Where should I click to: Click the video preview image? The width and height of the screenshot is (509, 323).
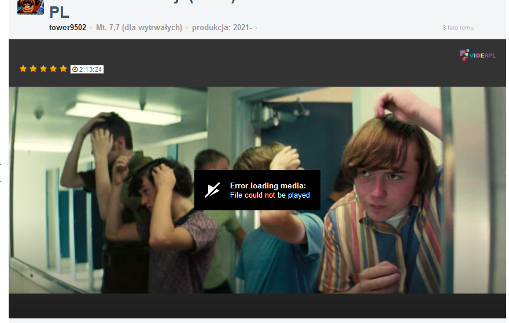(x=257, y=190)
